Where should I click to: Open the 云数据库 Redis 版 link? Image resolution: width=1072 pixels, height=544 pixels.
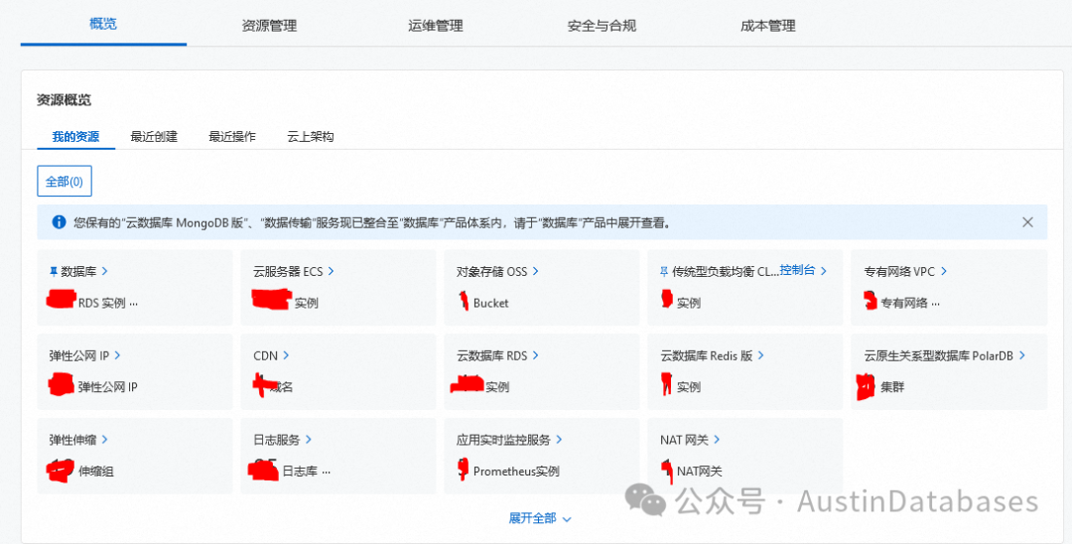707,355
